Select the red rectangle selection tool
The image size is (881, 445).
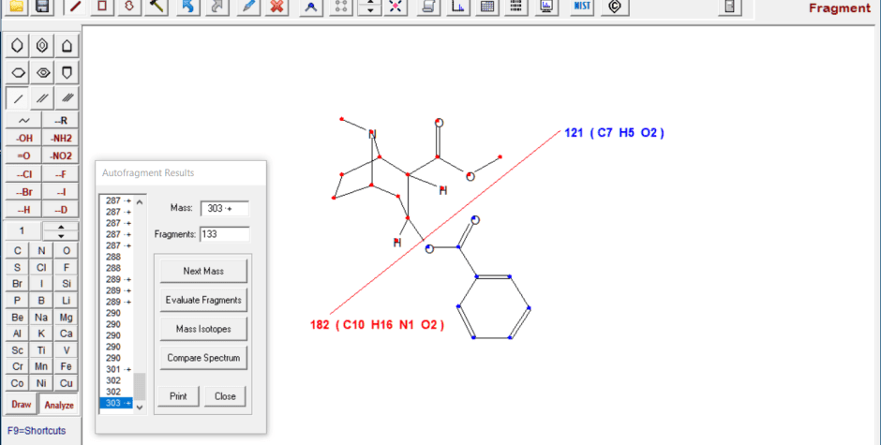tap(102, 7)
